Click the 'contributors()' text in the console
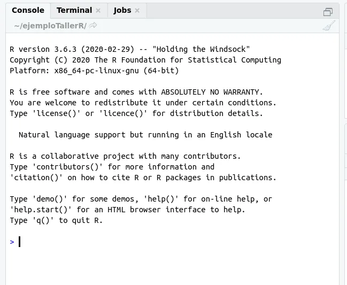The width and height of the screenshot is (347, 285). (67, 167)
